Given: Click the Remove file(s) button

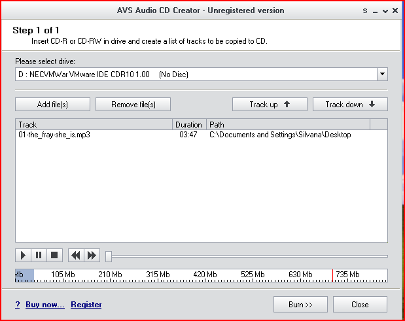Looking at the screenshot, I should (x=133, y=104).
